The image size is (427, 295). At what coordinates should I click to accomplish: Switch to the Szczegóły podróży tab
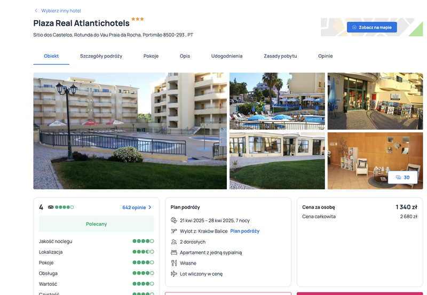pyautogui.click(x=101, y=56)
